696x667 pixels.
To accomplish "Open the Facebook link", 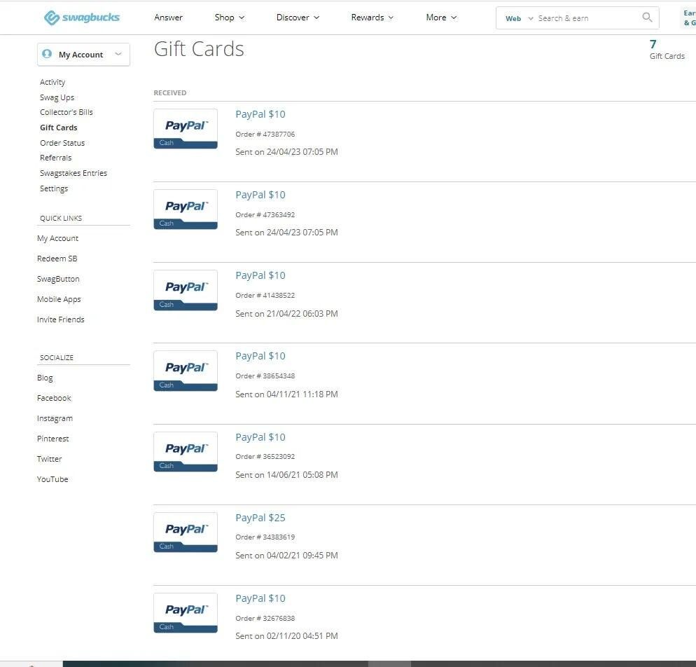I will (x=54, y=398).
